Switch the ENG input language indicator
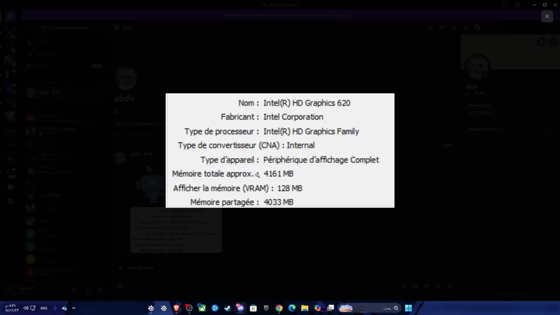560x315 pixels. tap(44, 308)
